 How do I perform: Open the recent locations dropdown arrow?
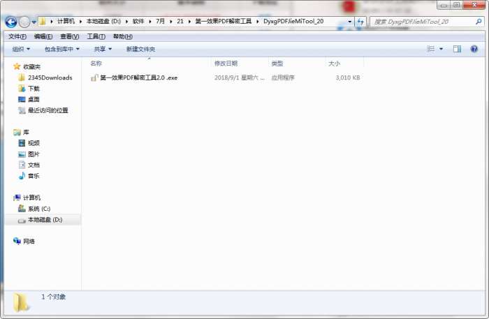[x=34, y=22]
